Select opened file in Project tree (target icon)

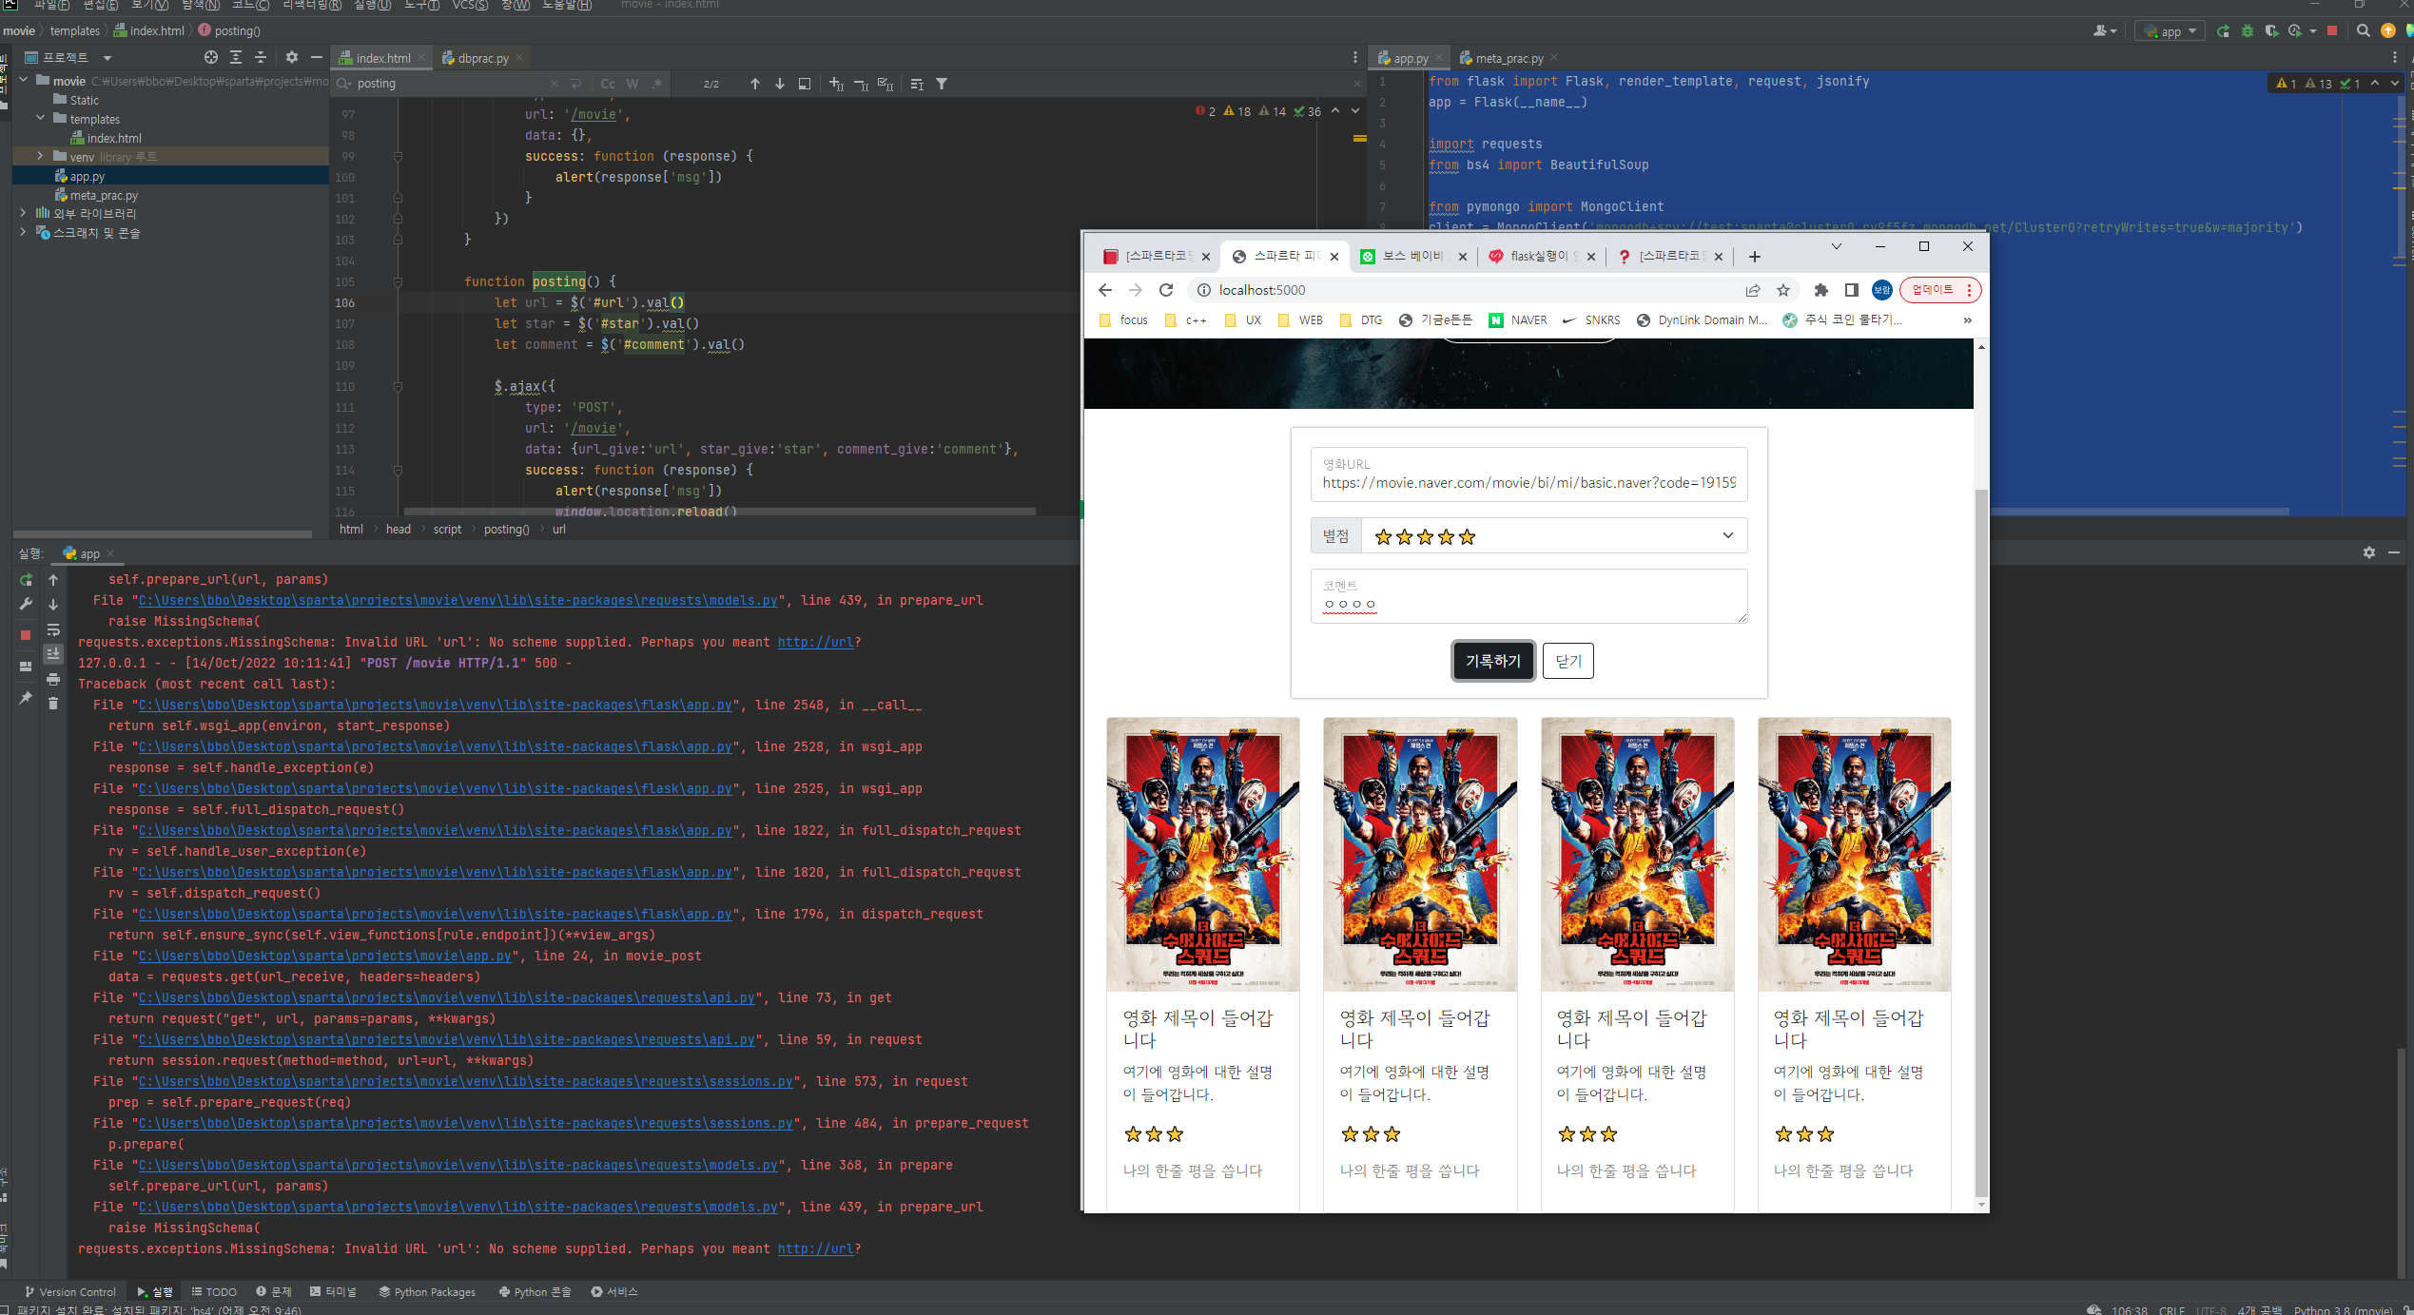[x=211, y=58]
